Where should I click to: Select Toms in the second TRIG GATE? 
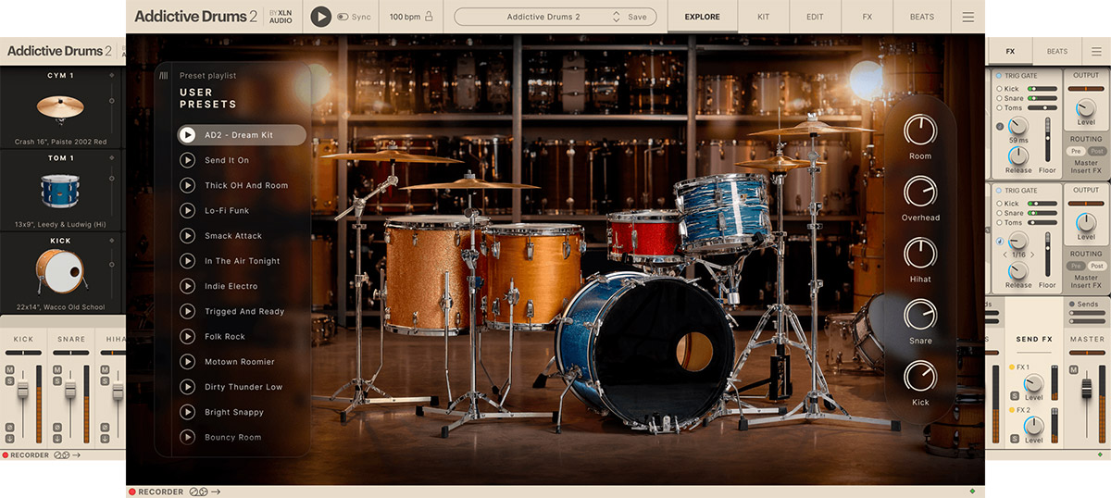(x=999, y=222)
